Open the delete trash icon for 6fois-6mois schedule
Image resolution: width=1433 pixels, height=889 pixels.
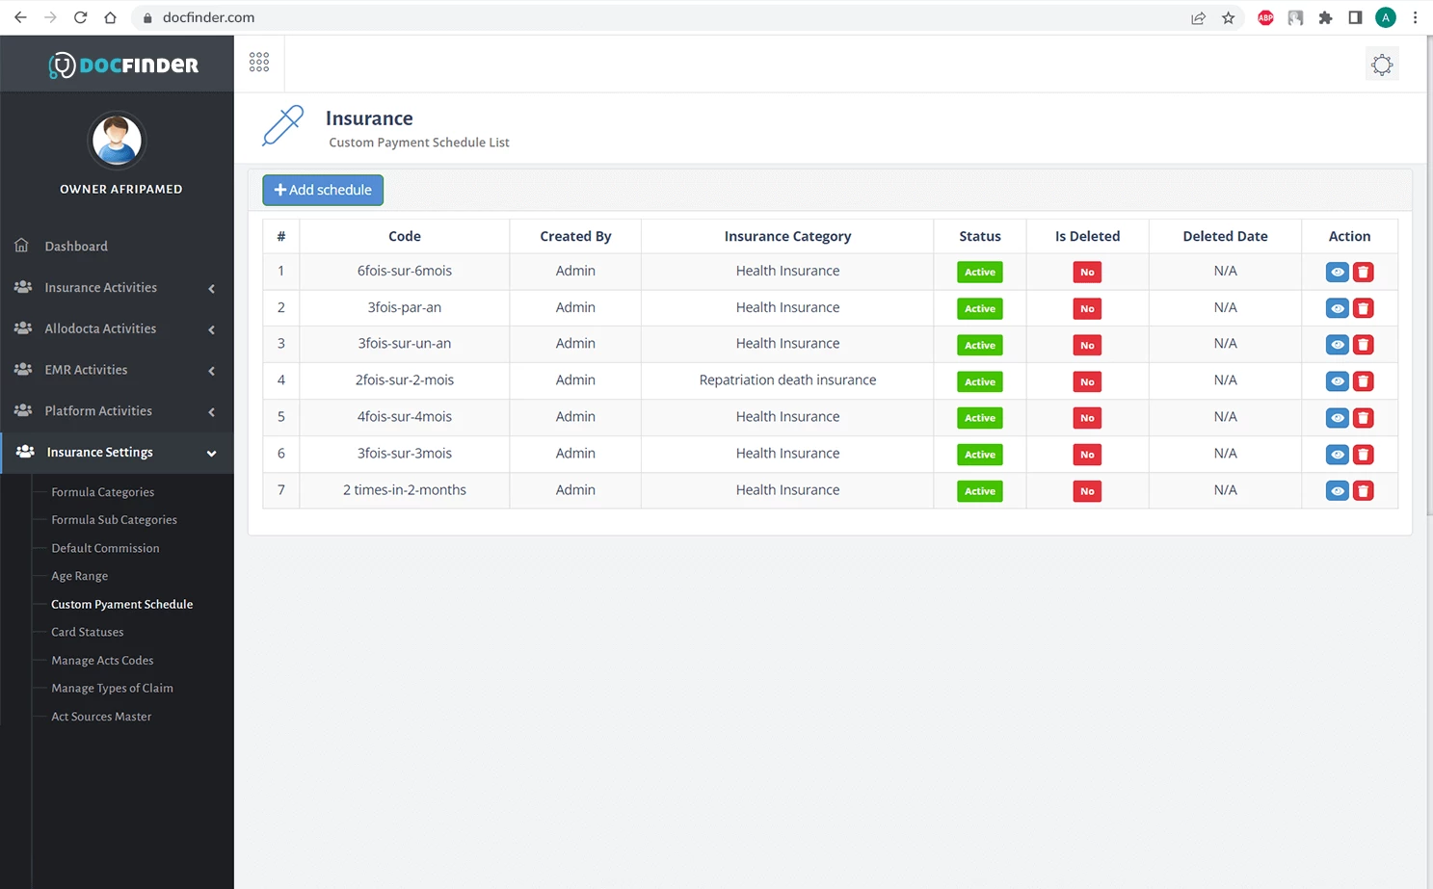1363,272
